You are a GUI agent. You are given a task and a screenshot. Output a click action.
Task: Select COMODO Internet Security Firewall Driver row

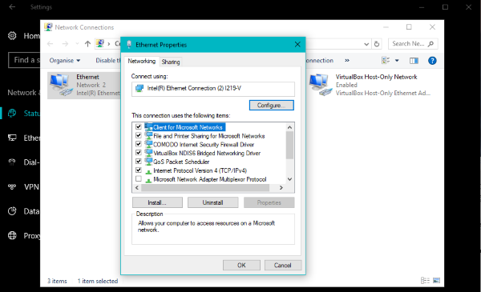[x=204, y=145]
